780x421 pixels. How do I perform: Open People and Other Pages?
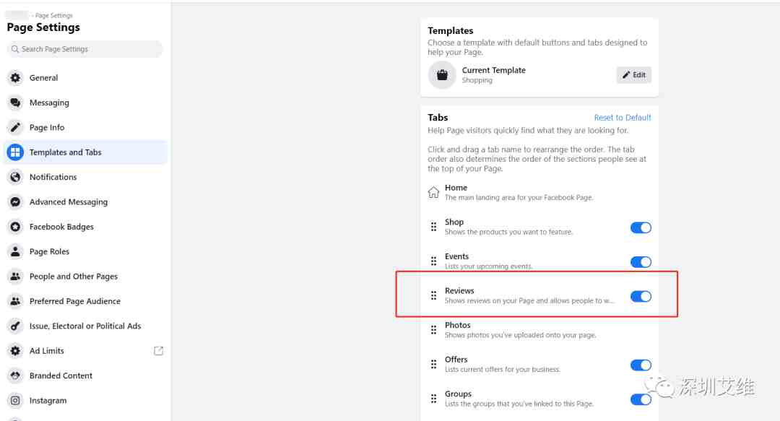(85, 277)
